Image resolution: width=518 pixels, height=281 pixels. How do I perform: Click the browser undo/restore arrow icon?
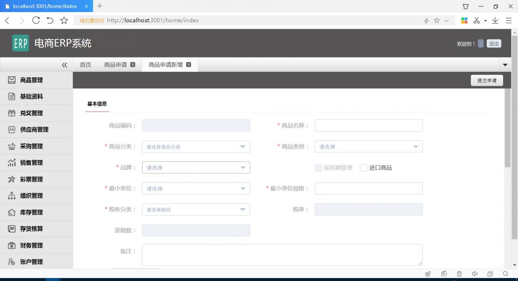click(50, 20)
